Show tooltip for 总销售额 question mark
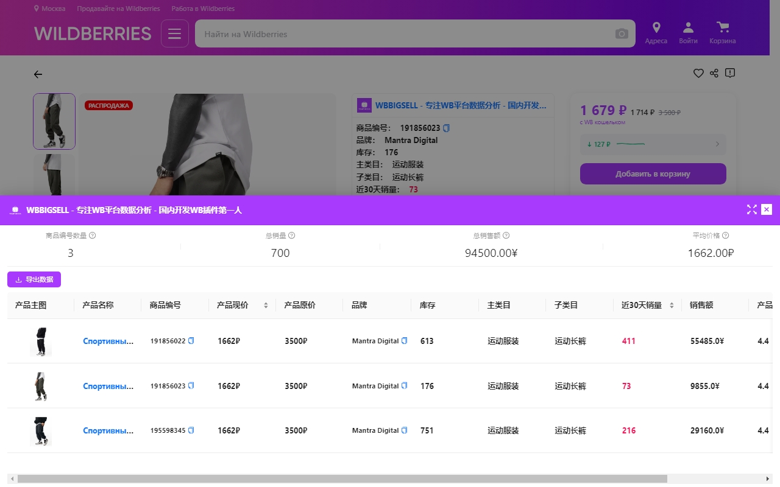 pos(506,235)
